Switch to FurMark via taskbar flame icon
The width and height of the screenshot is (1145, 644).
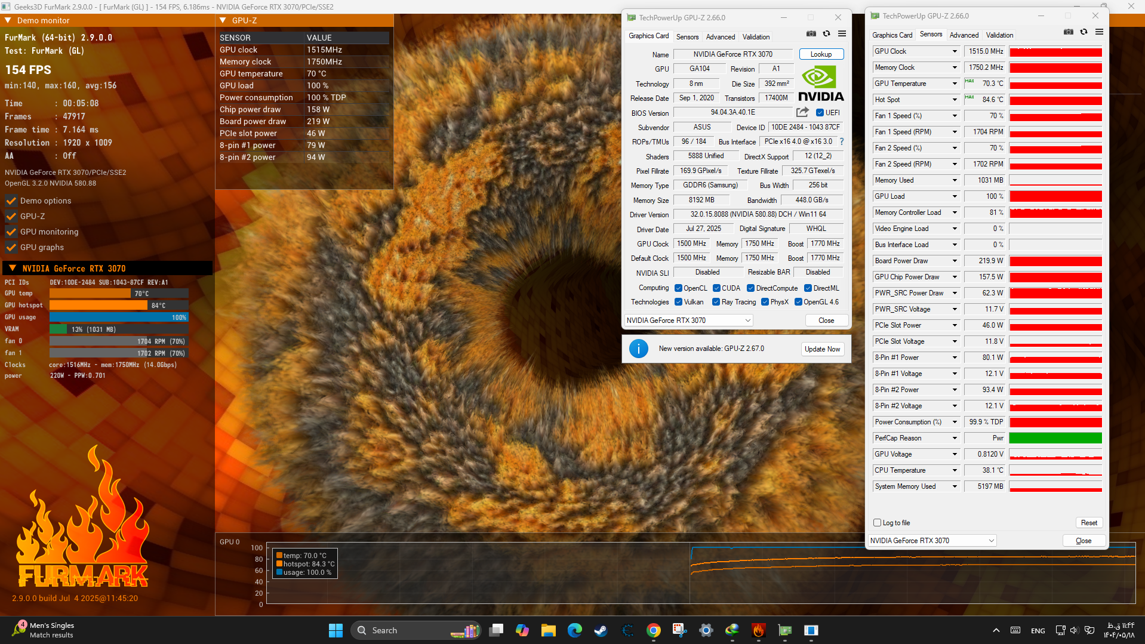click(x=759, y=630)
